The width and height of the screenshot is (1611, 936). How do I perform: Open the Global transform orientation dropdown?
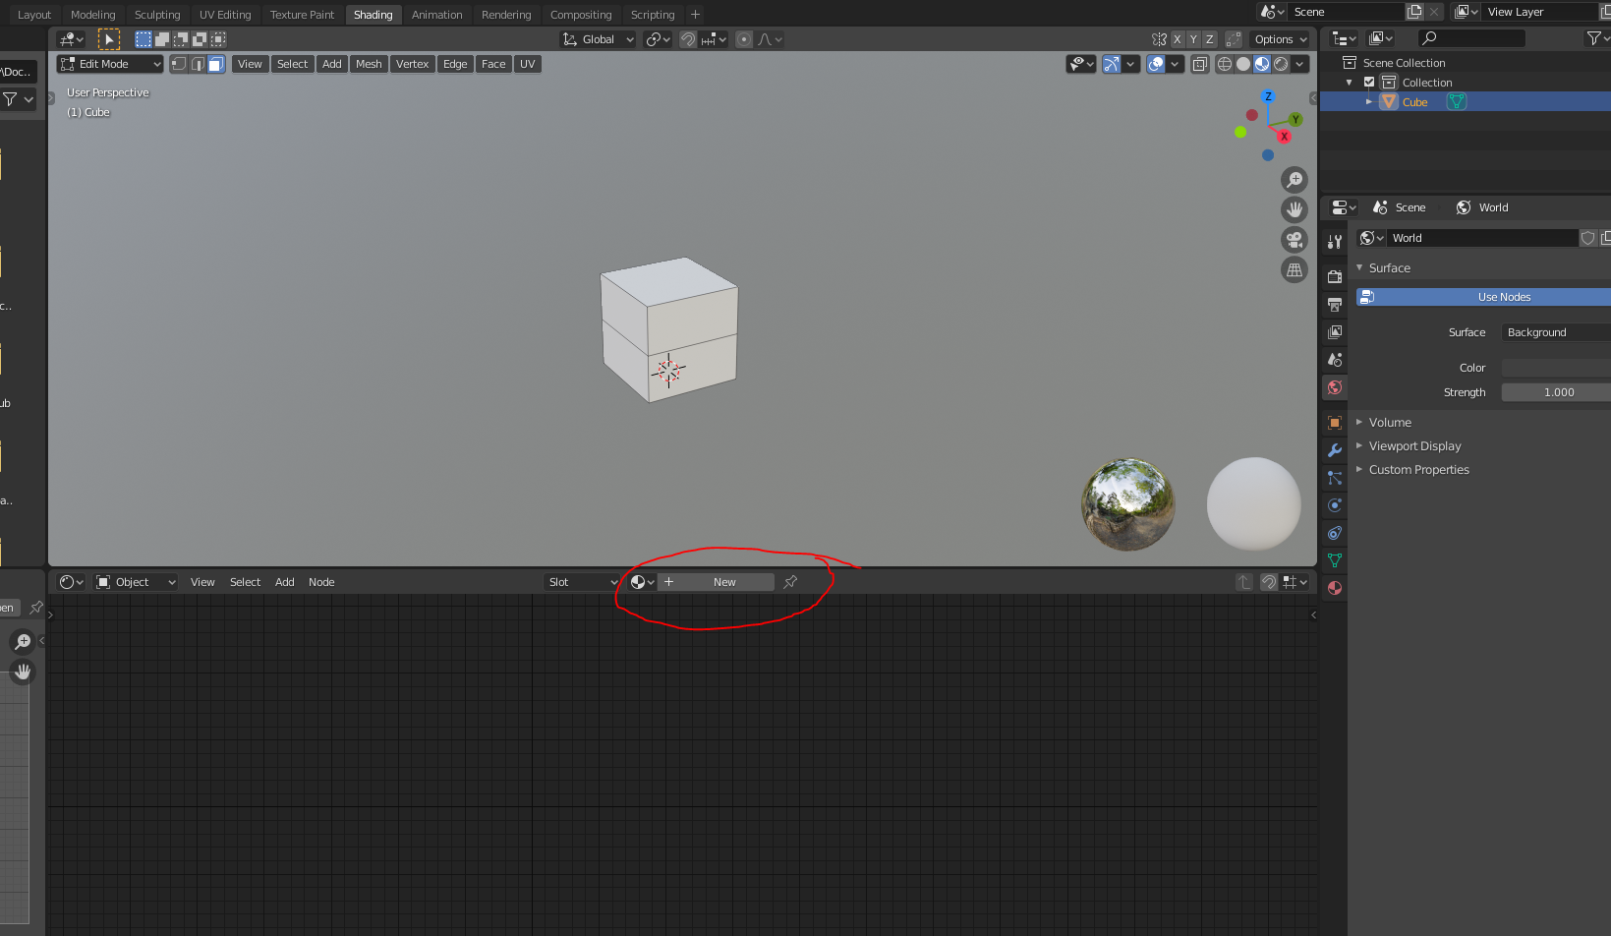pyautogui.click(x=599, y=39)
